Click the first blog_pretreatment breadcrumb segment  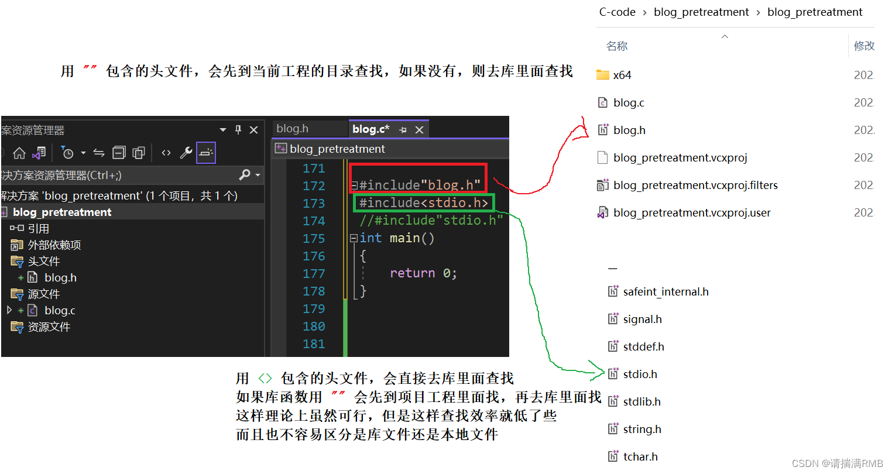701,12
